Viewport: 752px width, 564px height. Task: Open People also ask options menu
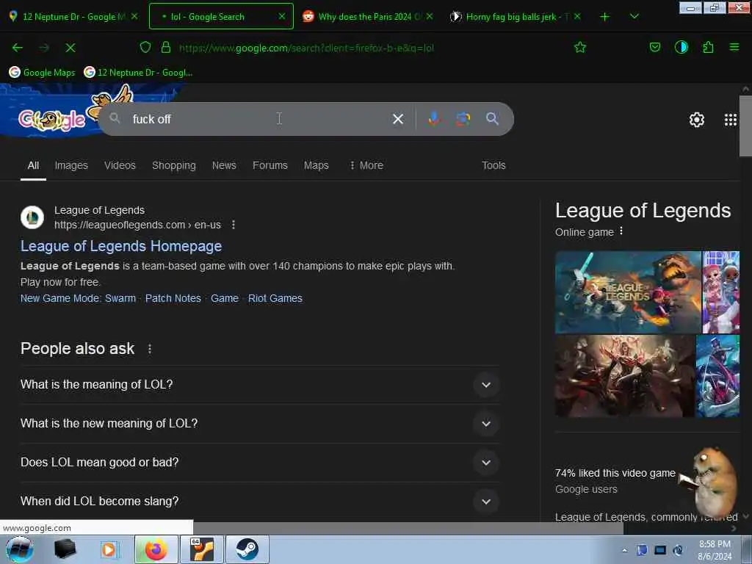pyautogui.click(x=150, y=349)
